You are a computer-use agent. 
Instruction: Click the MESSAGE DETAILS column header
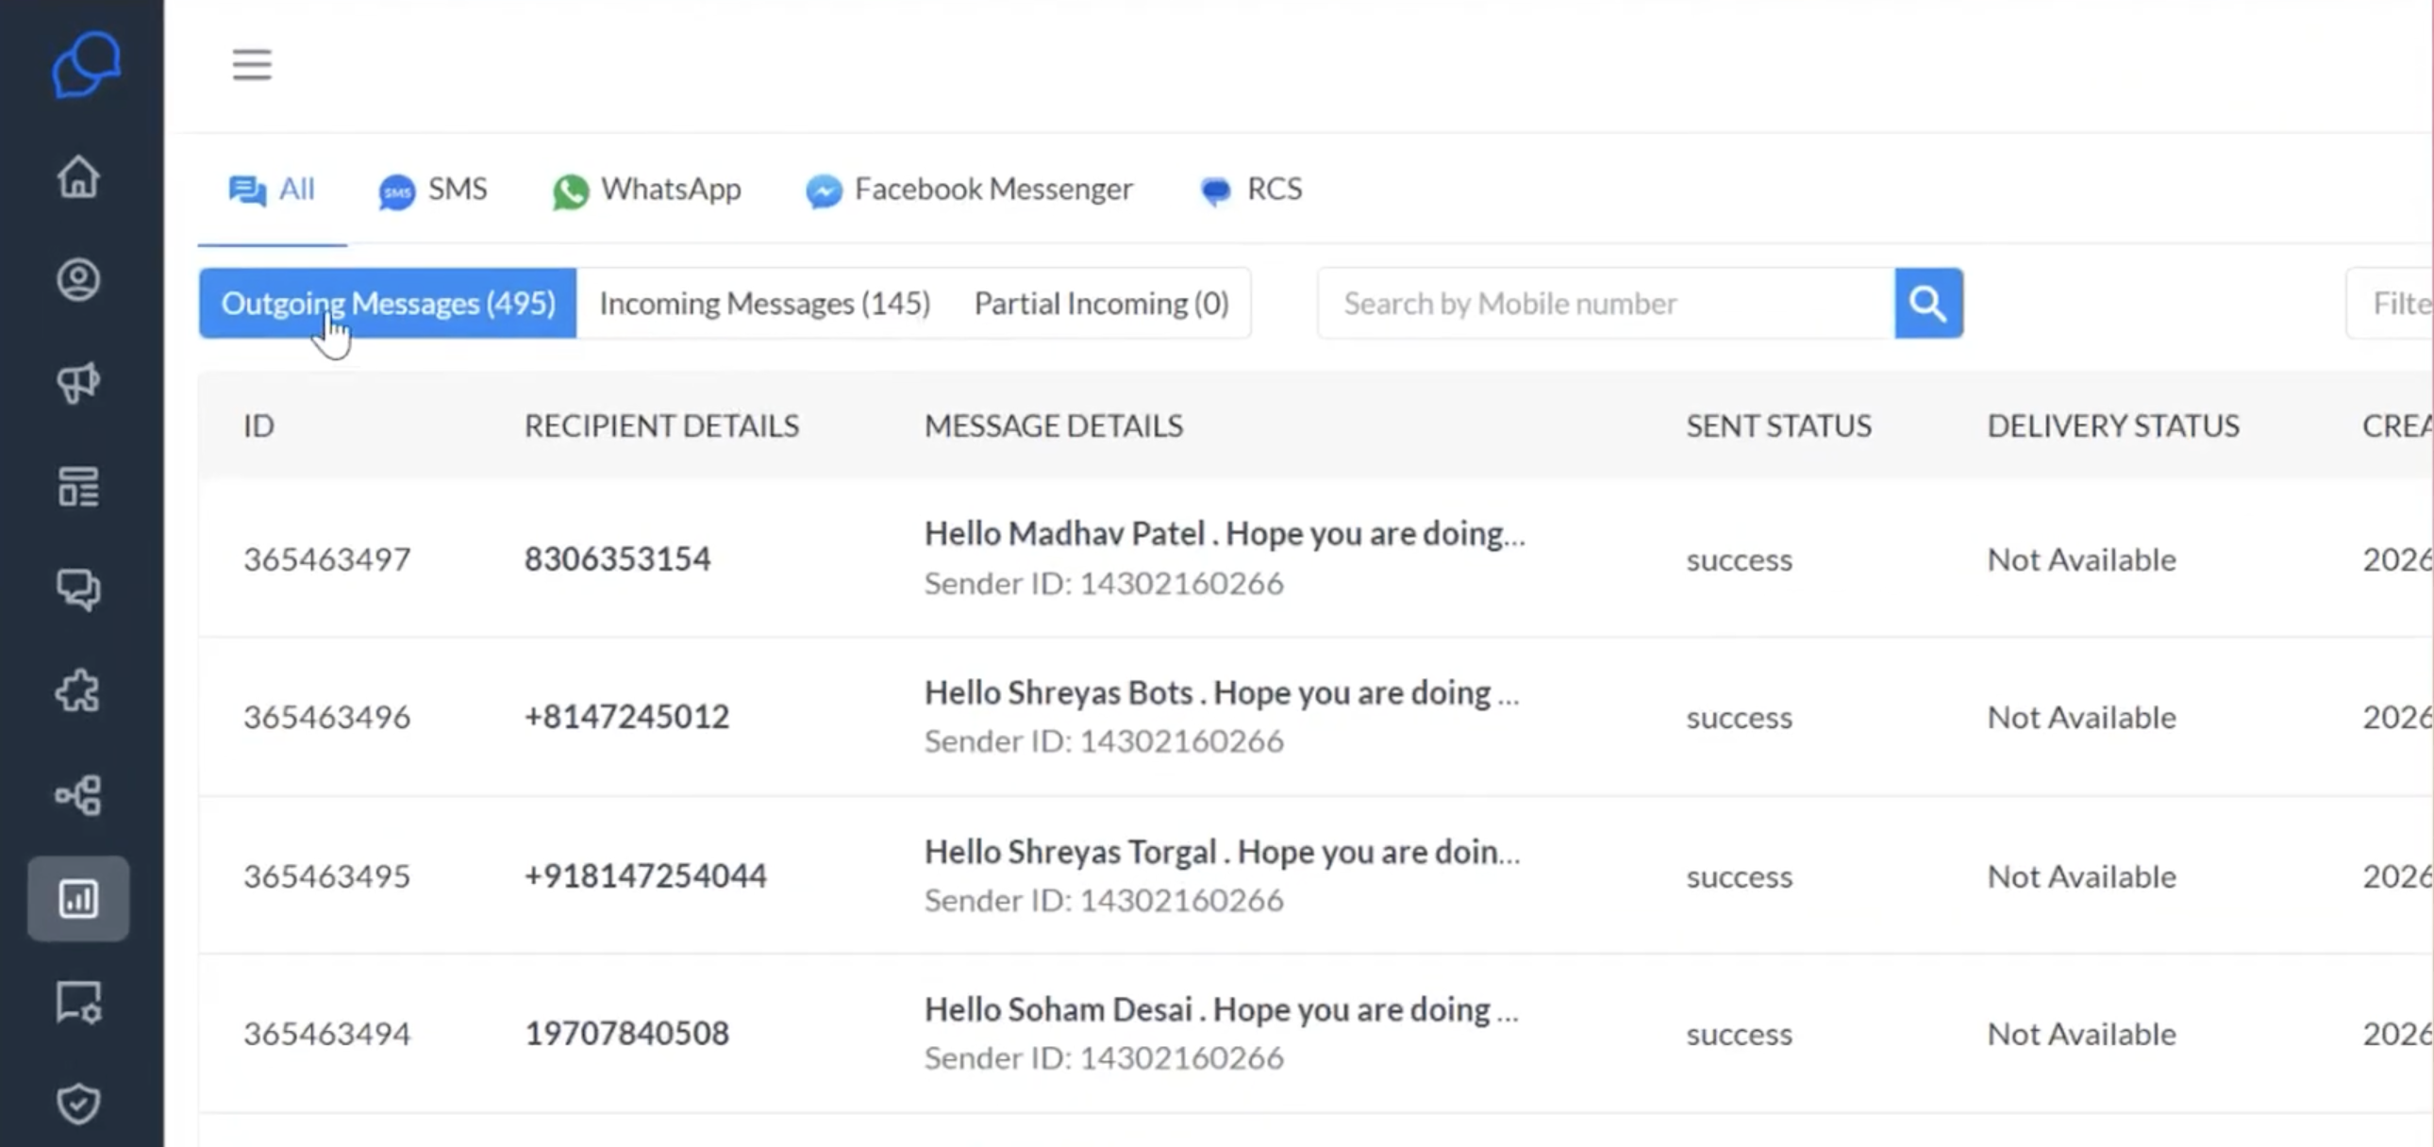[x=1053, y=426]
